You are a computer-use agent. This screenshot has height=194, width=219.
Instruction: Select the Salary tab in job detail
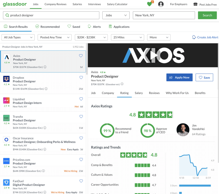139,93
